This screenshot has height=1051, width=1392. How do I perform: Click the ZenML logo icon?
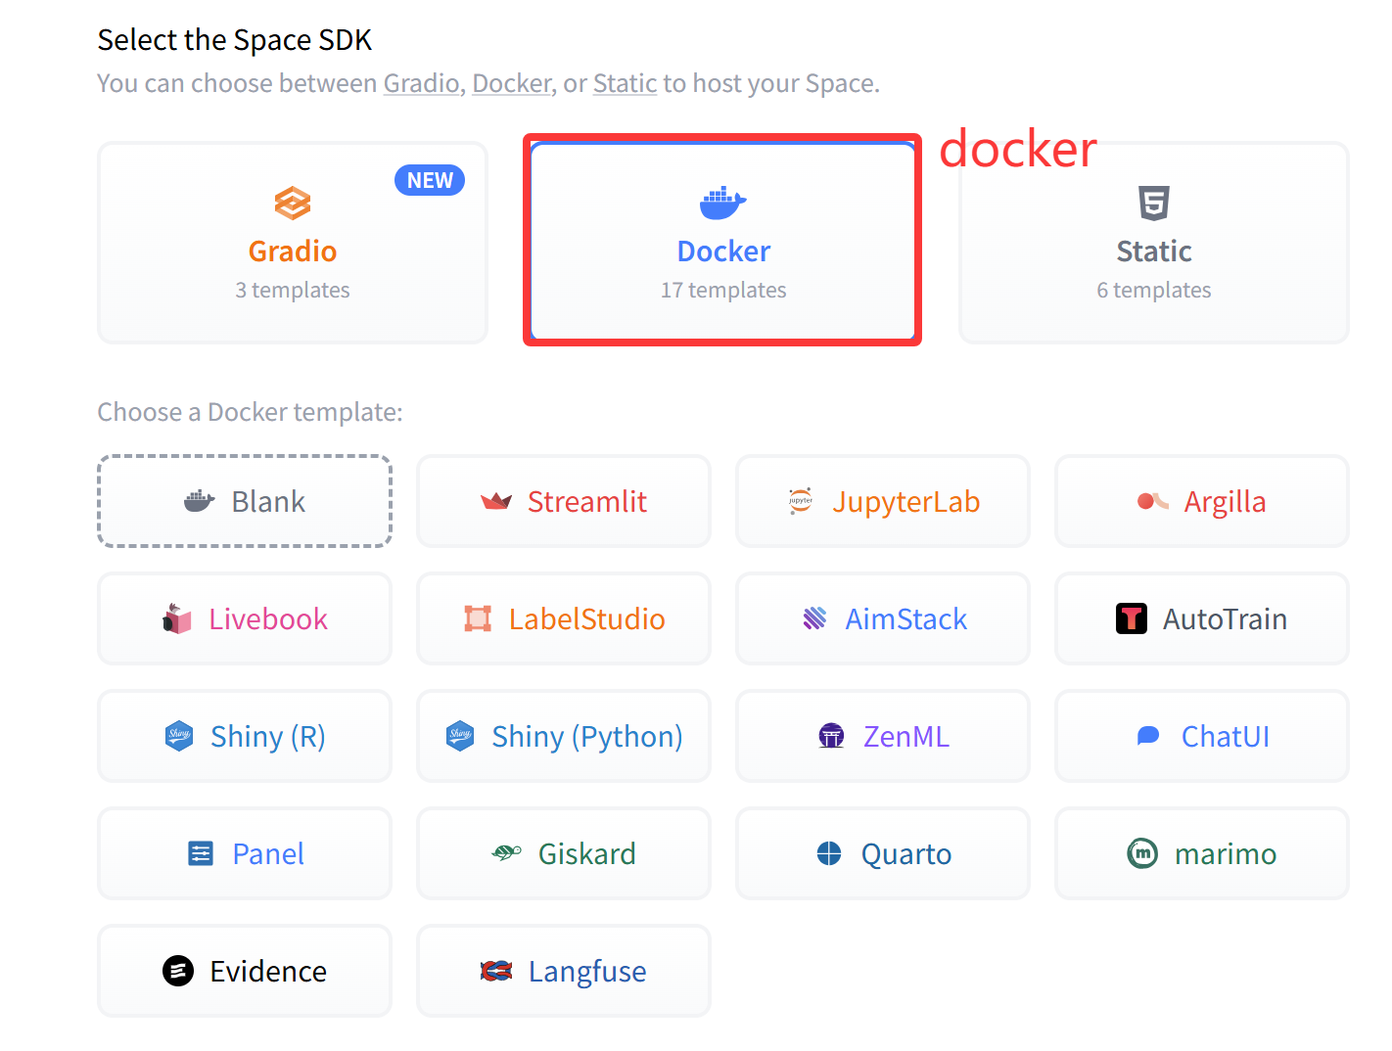click(x=831, y=736)
